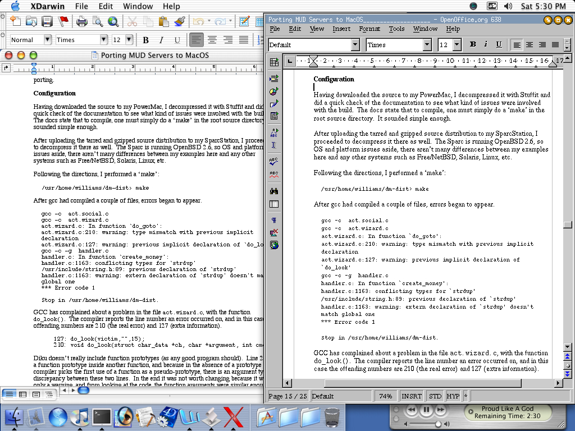Screen dimensions: 575x431
Task: Open the Tools menu in OpenOffice
Action: pyautogui.click(x=396, y=29)
